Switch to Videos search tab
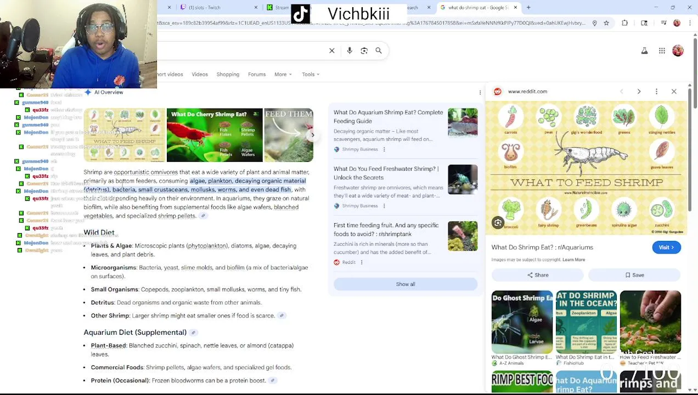Image resolution: width=698 pixels, height=395 pixels. click(x=200, y=75)
